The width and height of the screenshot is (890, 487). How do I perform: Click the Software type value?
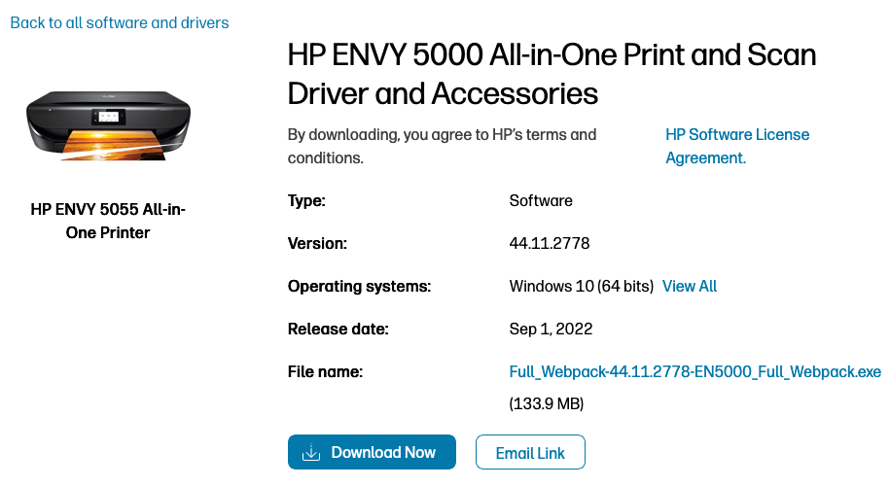(541, 200)
